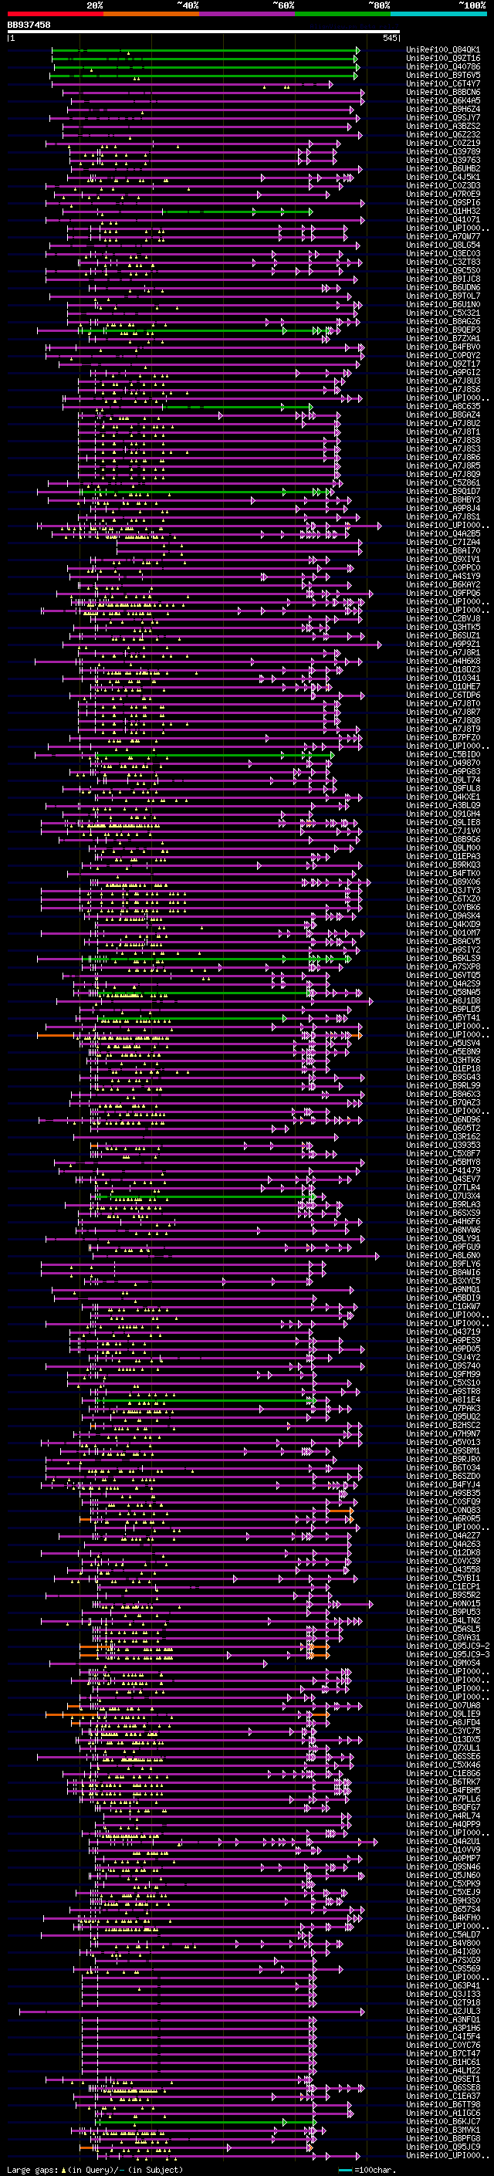Select the UniRef100_Q89X06 label
Screen dimensions: 494x2176
pyautogui.click(x=443, y=882)
